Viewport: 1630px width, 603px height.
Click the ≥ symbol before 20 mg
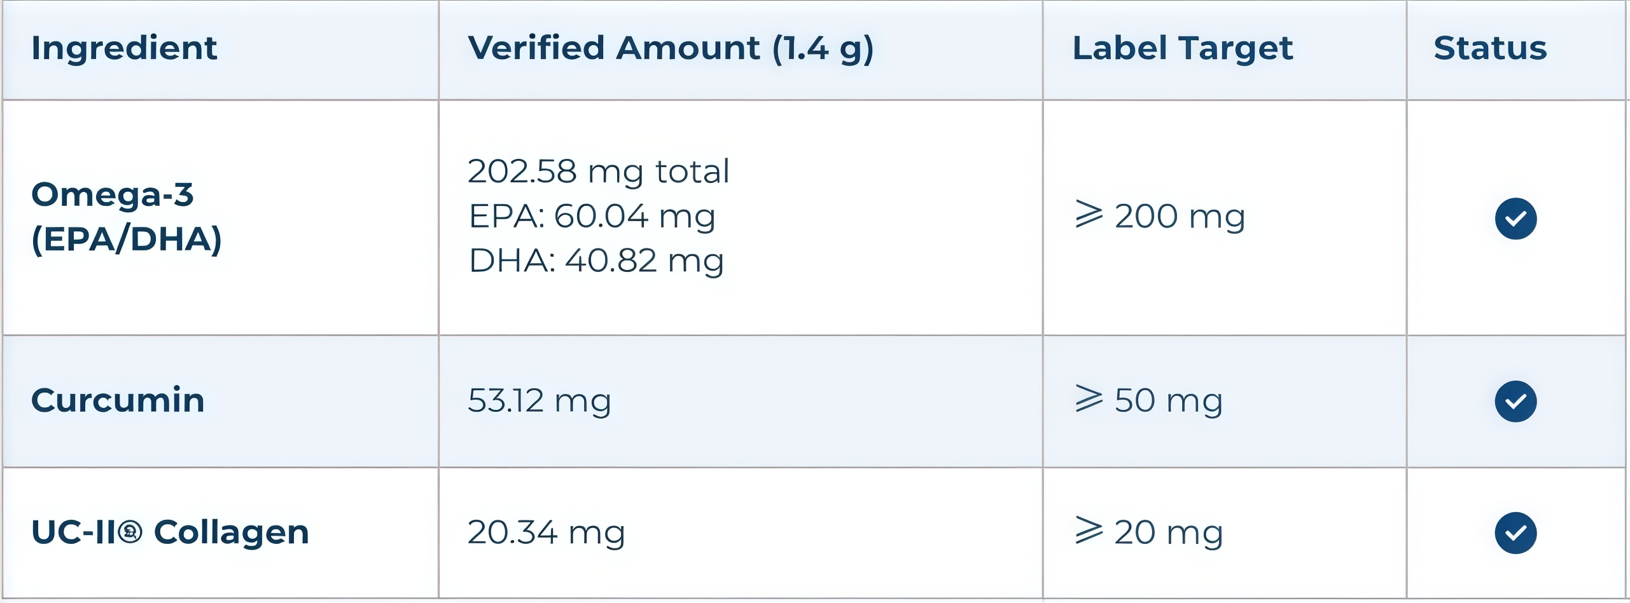click(x=1089, y=530)
